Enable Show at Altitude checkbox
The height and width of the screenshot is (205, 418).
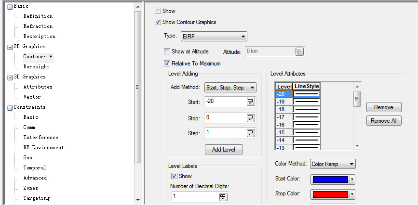(x=167, y=51)
